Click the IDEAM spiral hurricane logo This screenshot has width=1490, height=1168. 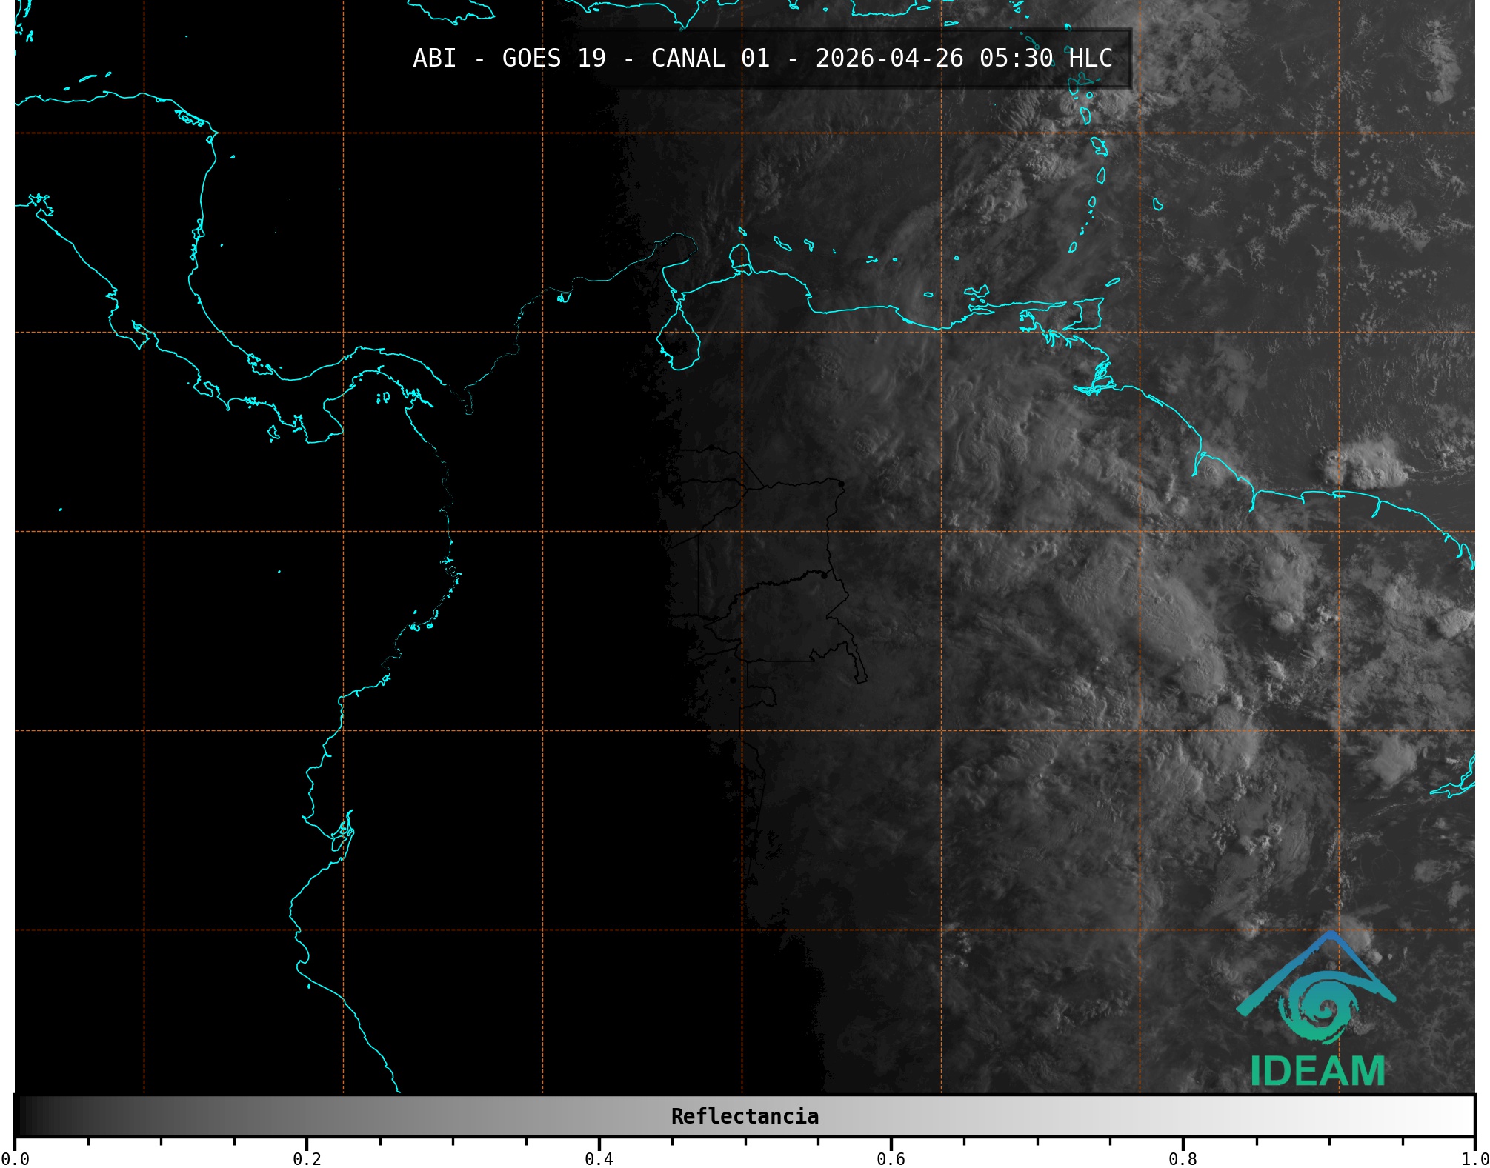click(x=1321, y=1006)
